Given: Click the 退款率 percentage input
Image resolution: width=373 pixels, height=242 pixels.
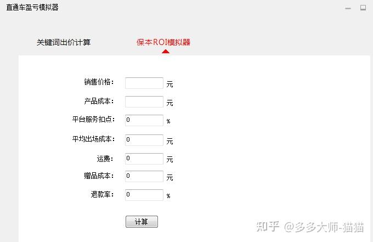Looking at the screenshot, I should pyautogui.click(x=144, y=195).
